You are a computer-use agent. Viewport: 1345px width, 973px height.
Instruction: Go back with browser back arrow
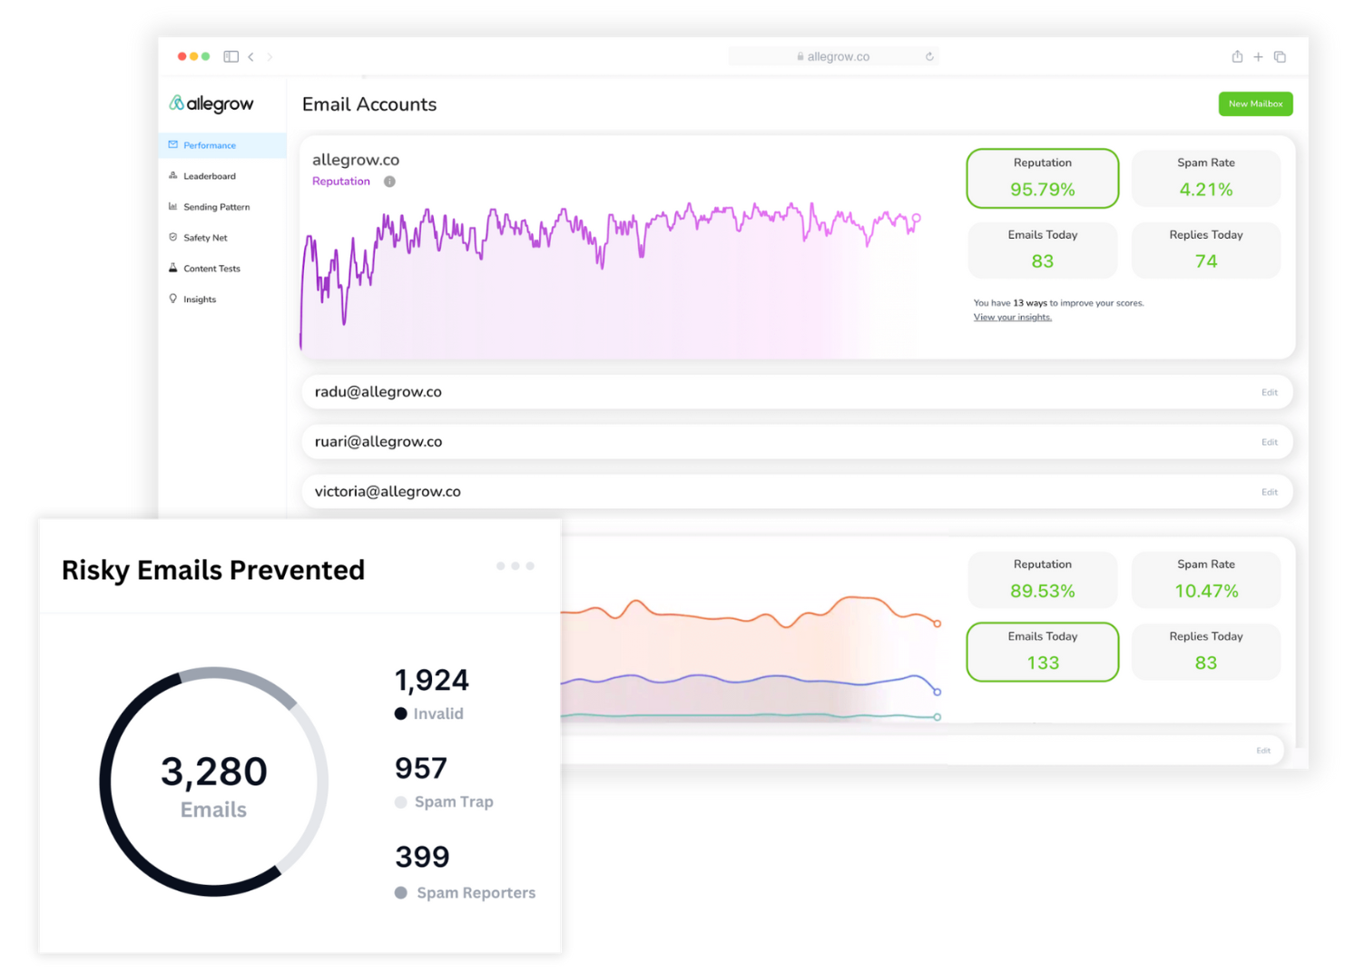pos(251,56)
